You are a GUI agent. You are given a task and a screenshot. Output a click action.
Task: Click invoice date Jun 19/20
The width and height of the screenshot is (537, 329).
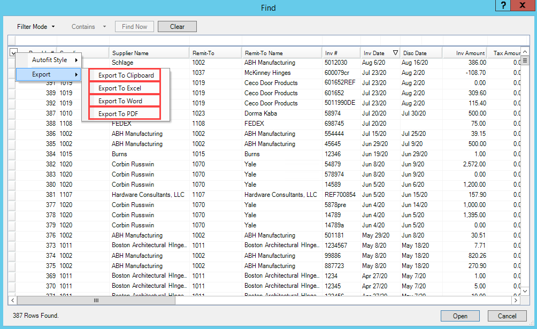(375, 154)
